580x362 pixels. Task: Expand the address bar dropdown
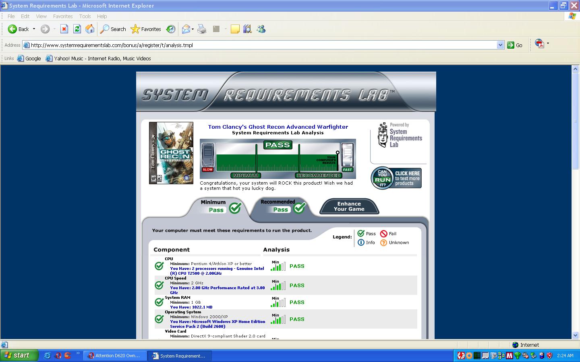(500, 45)
